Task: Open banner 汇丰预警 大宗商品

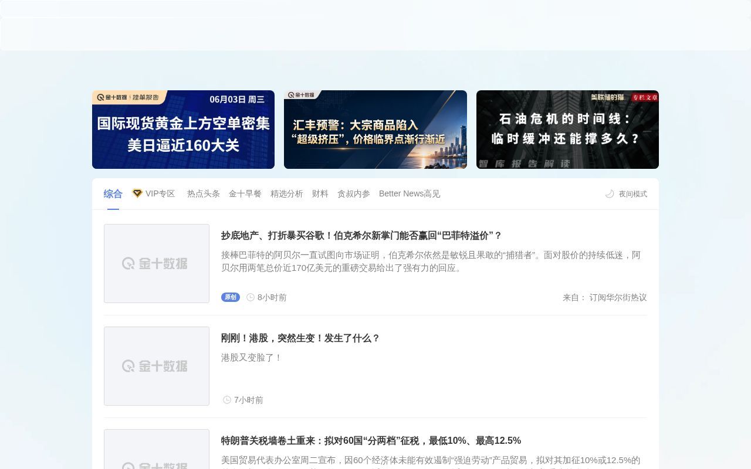Action: 375,130
